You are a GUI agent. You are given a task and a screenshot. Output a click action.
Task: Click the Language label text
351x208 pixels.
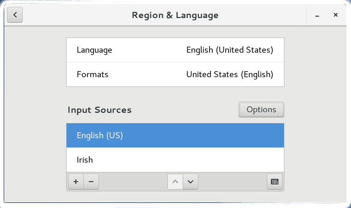[x=94, y=50]
